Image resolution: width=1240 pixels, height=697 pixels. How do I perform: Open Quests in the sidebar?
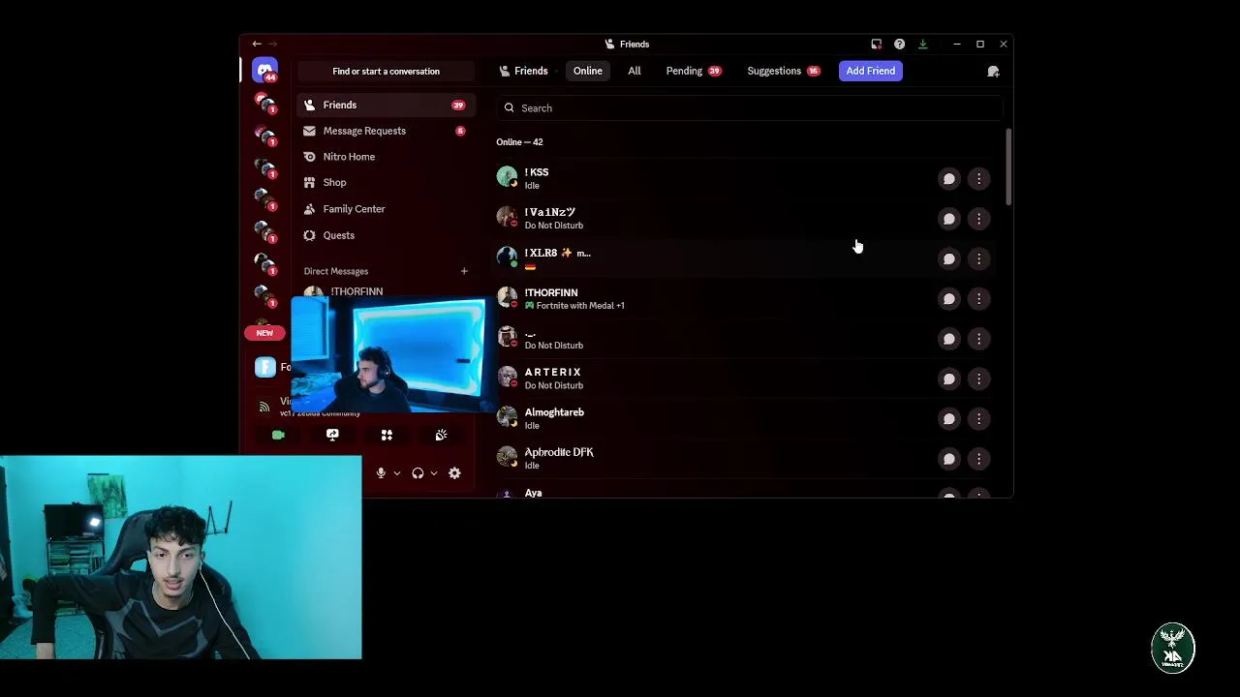pyautogui.click(x=385, y=235)
